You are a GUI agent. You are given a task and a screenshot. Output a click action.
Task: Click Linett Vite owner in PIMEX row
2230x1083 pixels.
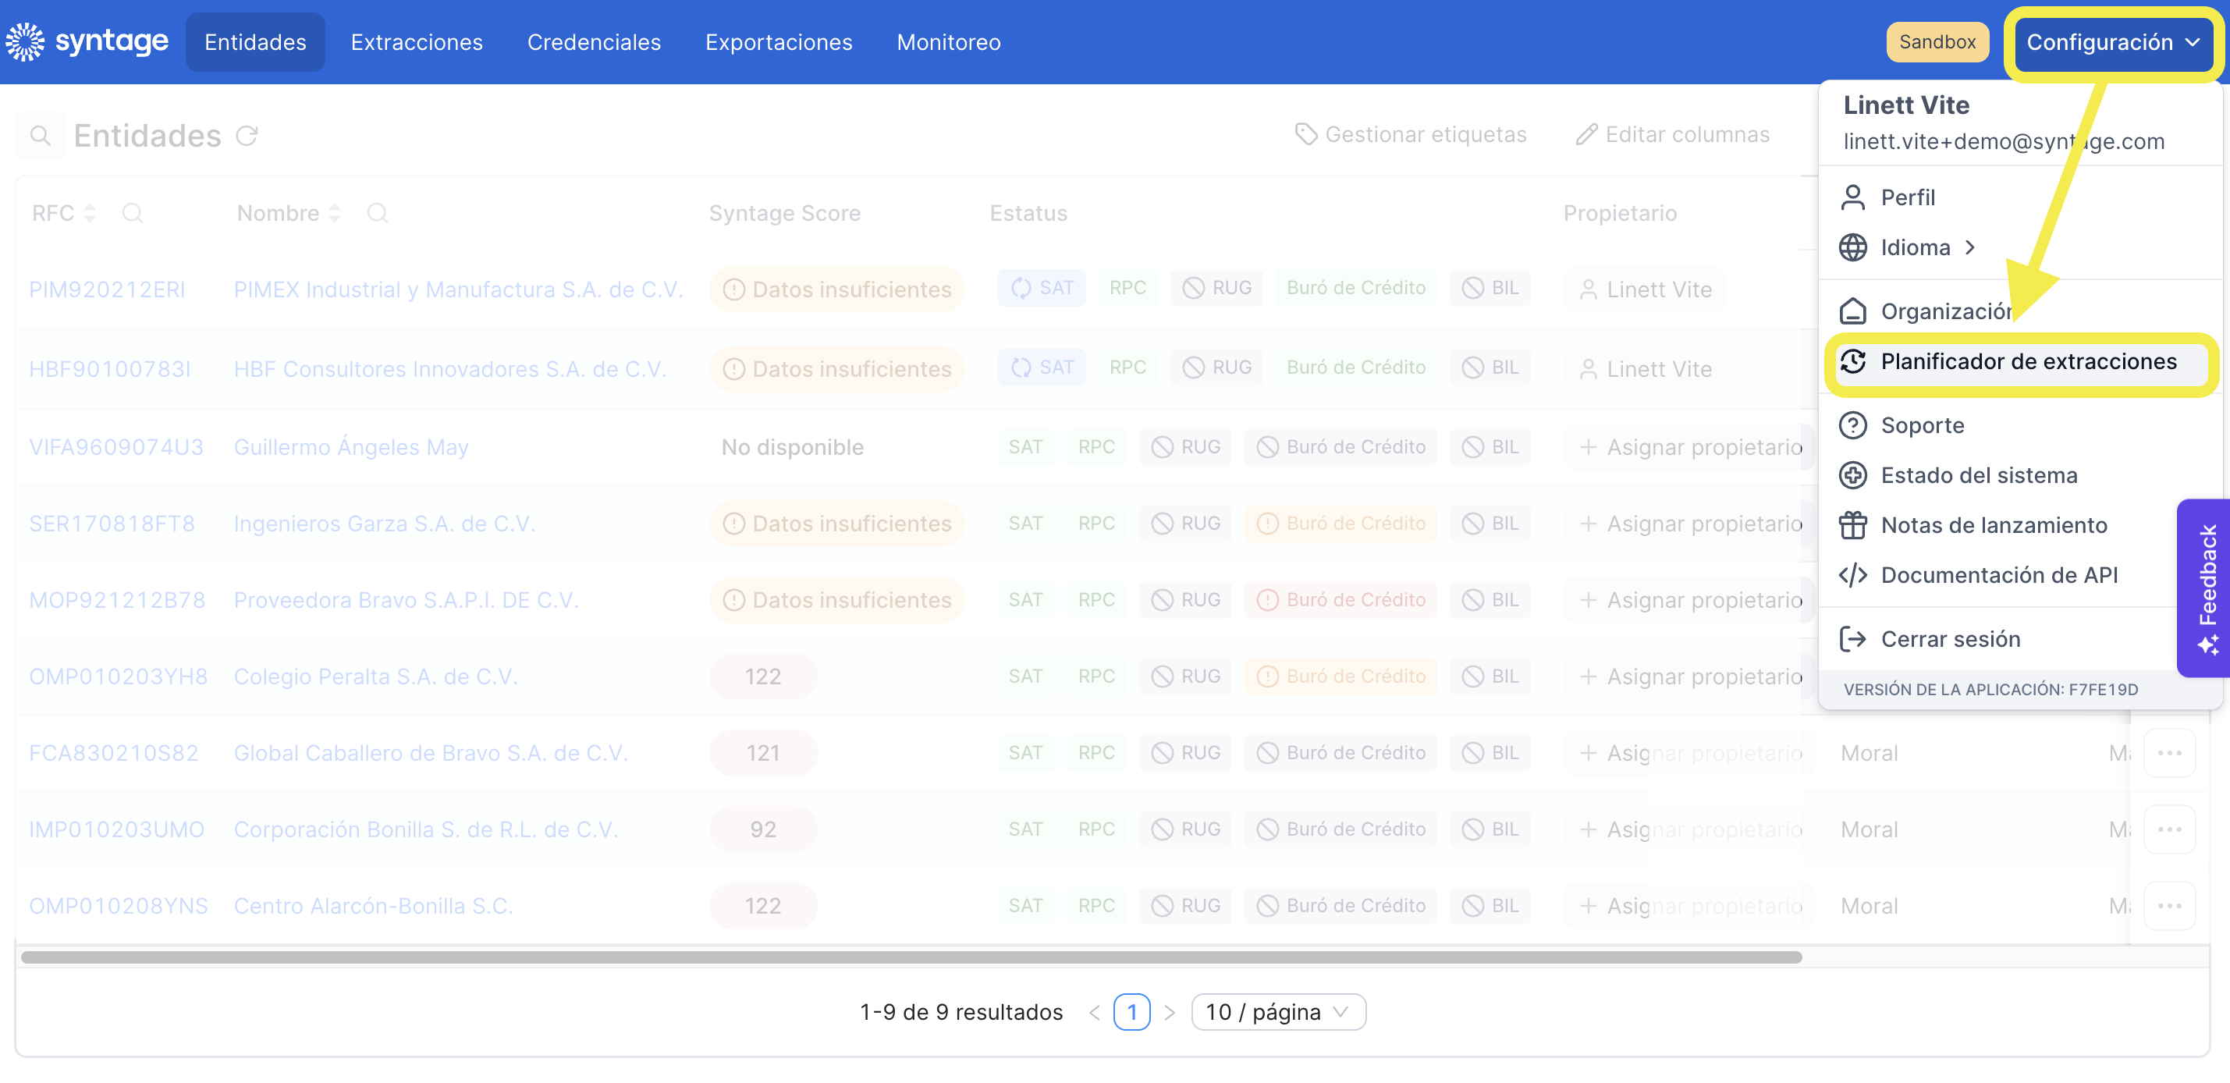(x=1645, y=289)
